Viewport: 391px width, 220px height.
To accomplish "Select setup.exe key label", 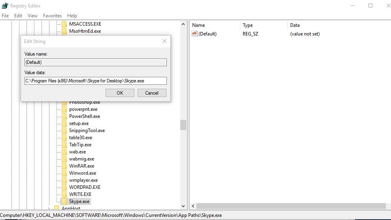I will [79, 123].
